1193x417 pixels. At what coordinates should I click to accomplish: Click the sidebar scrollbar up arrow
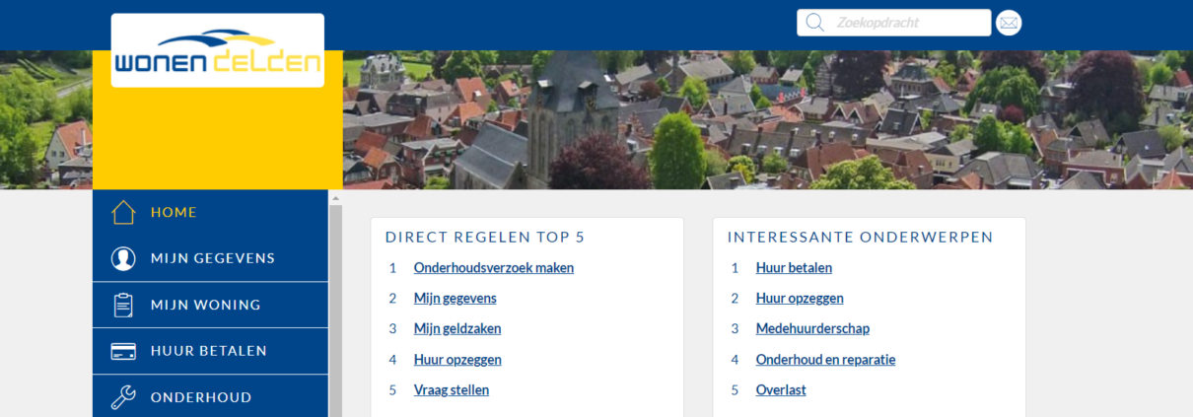335,198
